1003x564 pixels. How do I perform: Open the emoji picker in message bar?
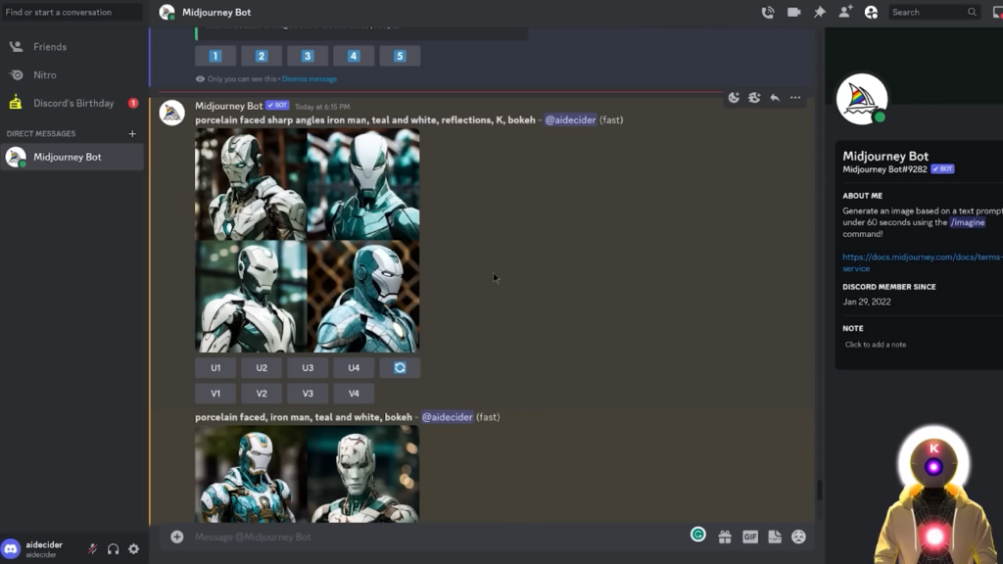coord(798,537)
